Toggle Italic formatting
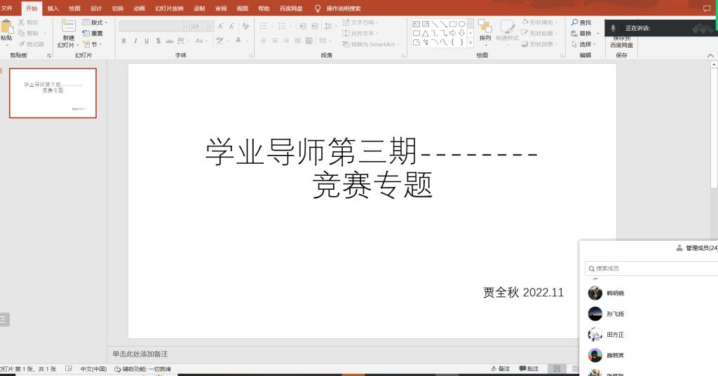Viewport: 718px width, 376px height. (x=135, y=41)
